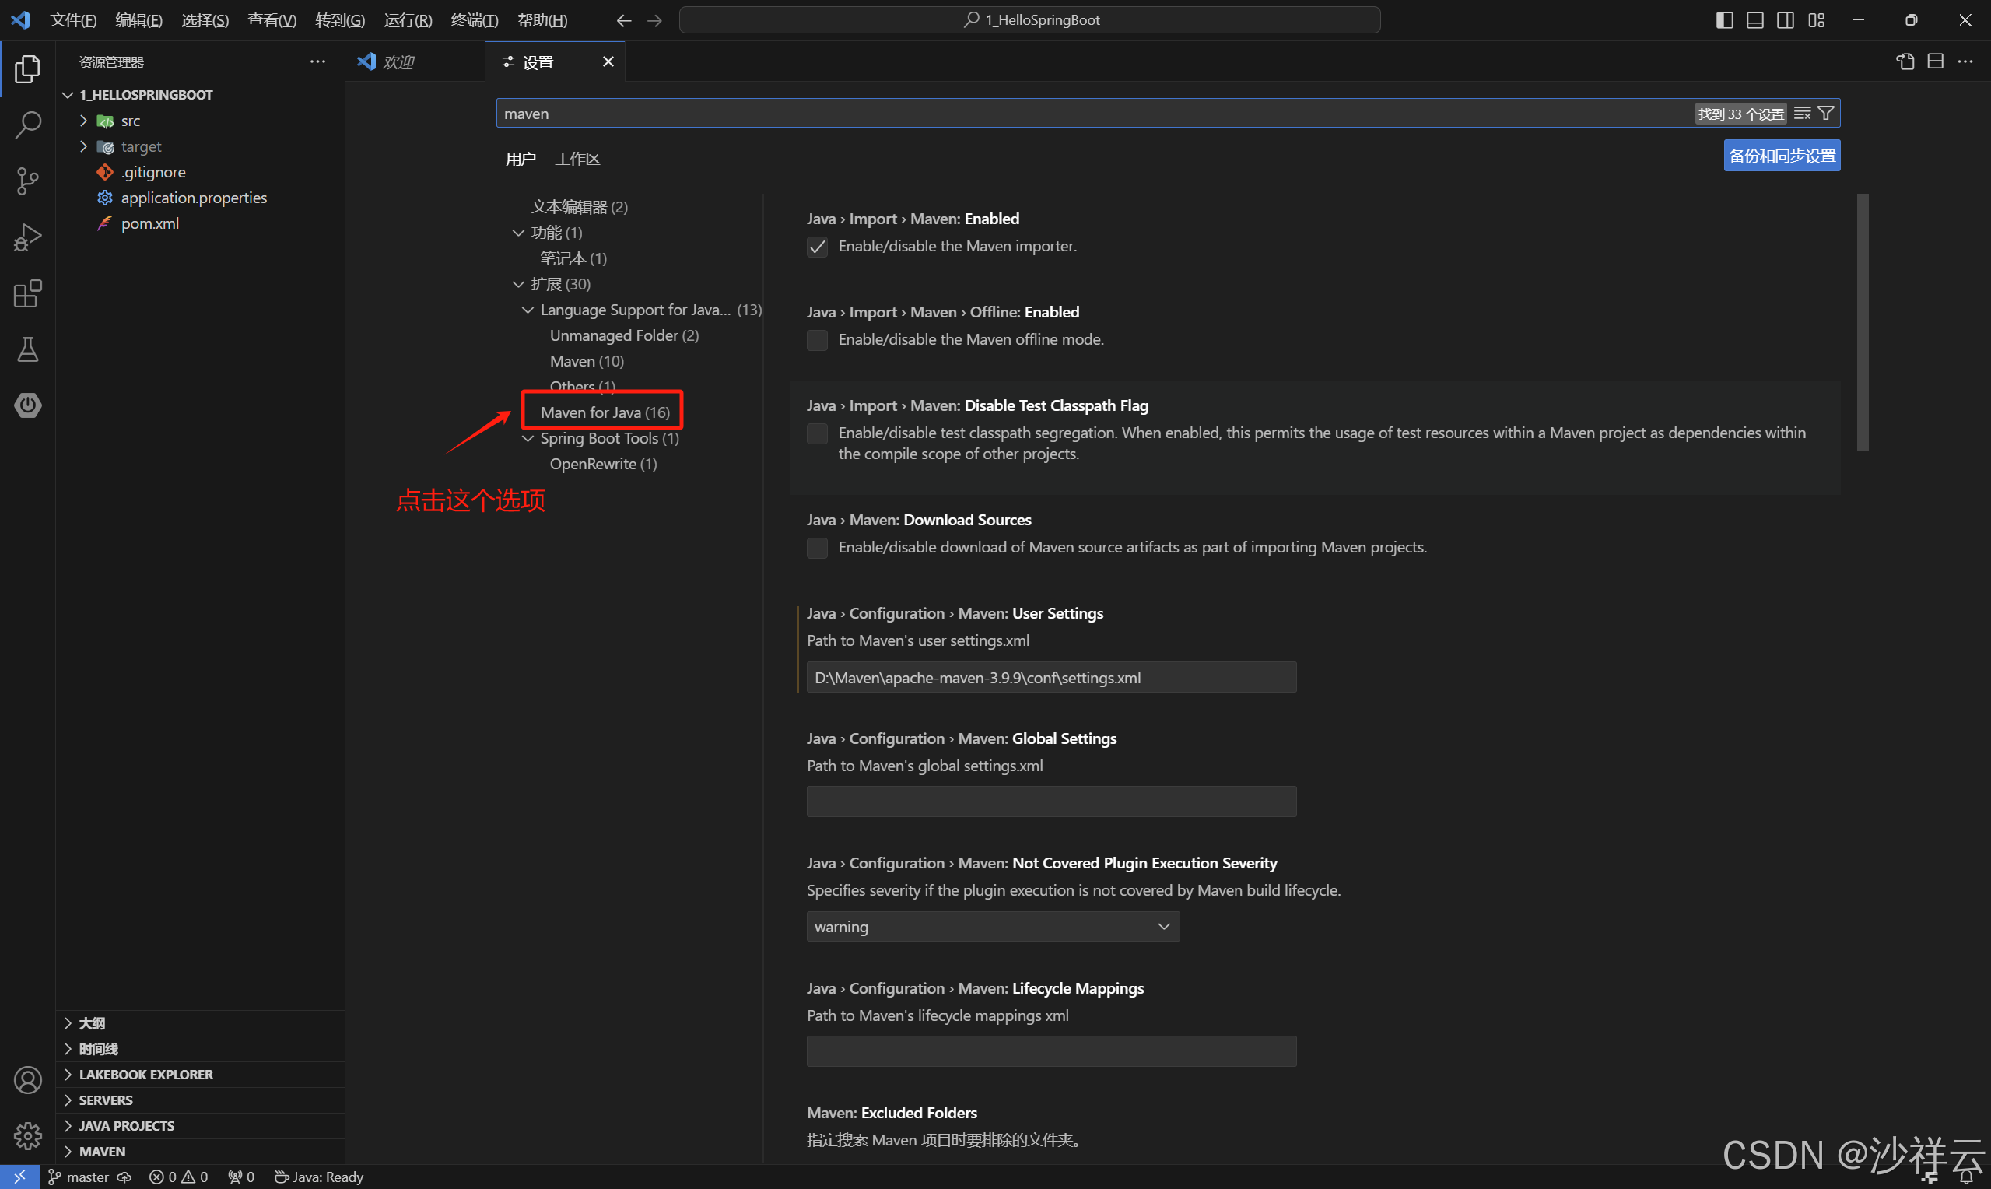The height and width of the screenshot is (1189, 1991).
Task: Expand the src folder
Action: click(83, 120)
